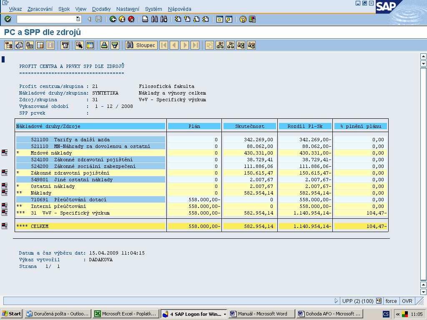Click the yellow Exit icon

tap(122, 19)
